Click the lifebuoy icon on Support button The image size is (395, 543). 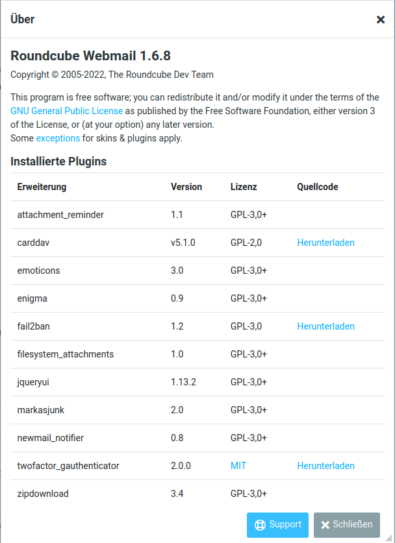[260, 525]
